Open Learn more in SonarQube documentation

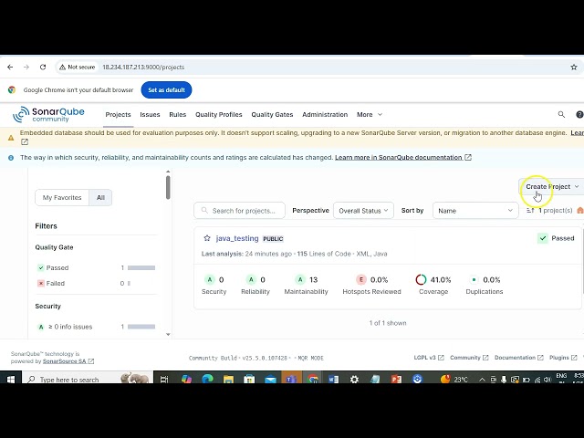tap(403, 158)
